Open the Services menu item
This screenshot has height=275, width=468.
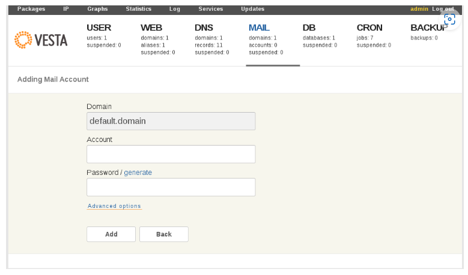tap(211, 9)
